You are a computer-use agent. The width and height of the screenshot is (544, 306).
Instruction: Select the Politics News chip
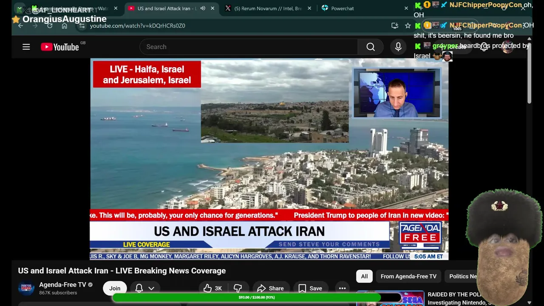(463, 276)
